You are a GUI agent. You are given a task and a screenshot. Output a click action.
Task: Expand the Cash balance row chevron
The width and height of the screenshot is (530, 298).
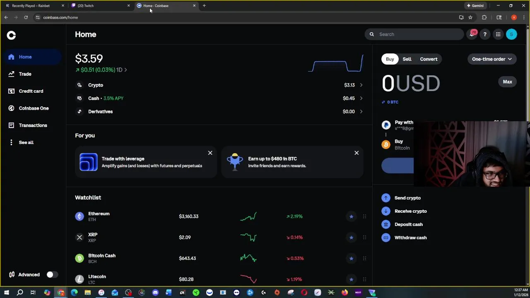click(x=361, y=99)
